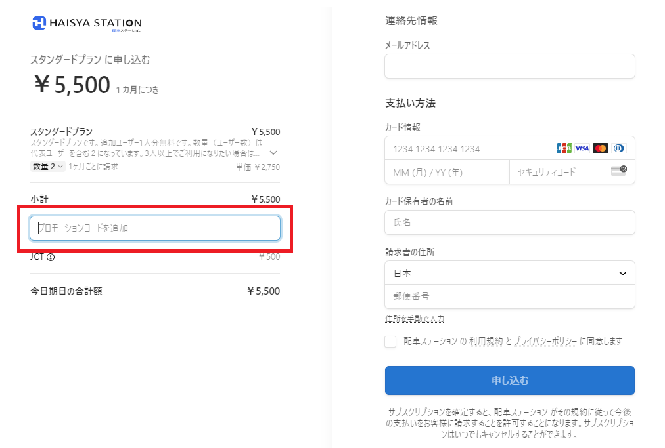Click the Haisya Station logo icon
Image resolution: width=665 pixels, height=448 pixels.
click(x=39, y=24)
